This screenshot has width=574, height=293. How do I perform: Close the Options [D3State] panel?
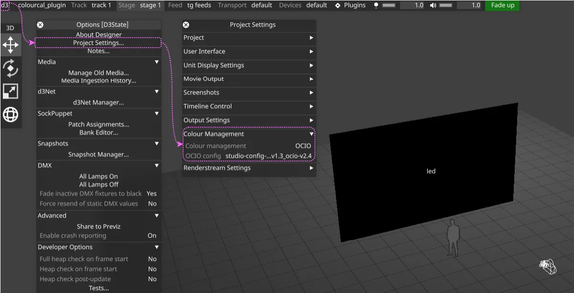[40, 25]
